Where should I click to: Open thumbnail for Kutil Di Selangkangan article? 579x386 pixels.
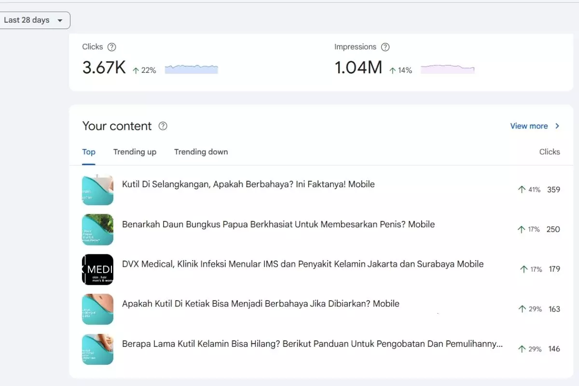point(97,190)
